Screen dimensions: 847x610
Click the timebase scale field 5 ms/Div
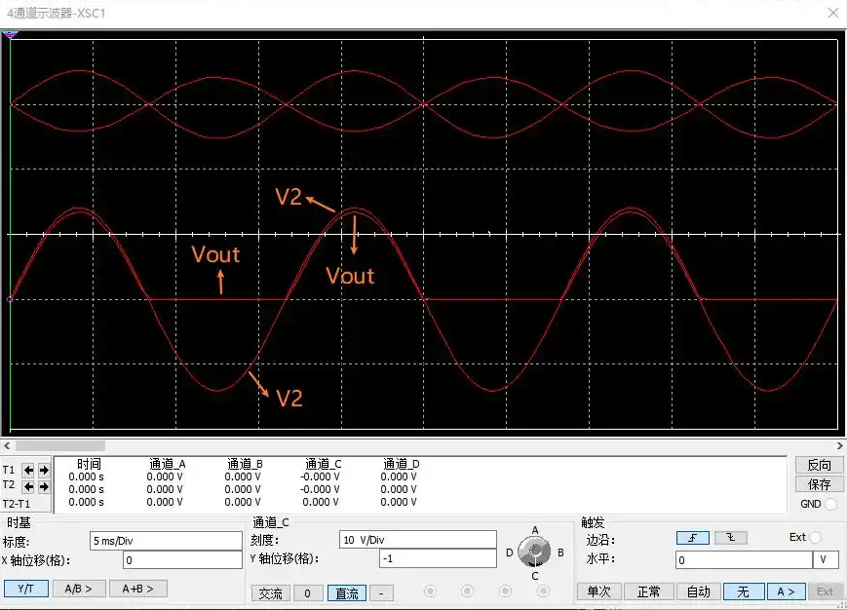[166, 541]
